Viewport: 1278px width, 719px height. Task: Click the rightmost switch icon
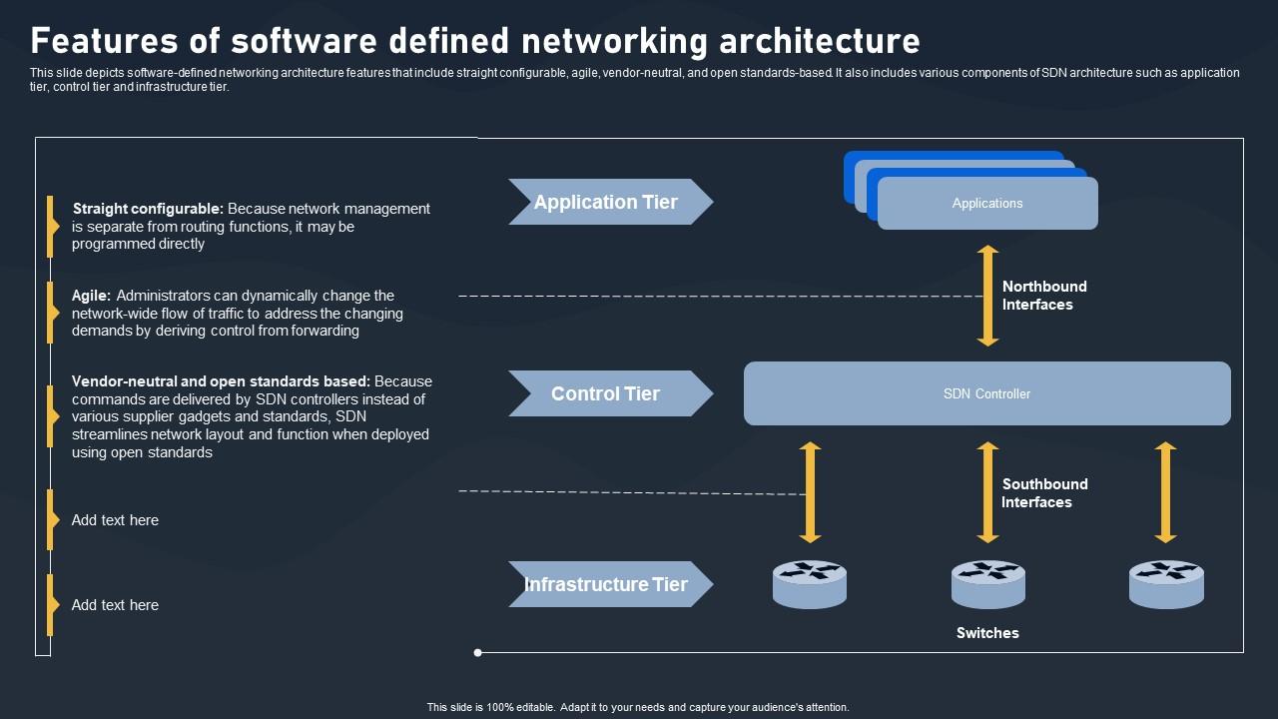1166,584
